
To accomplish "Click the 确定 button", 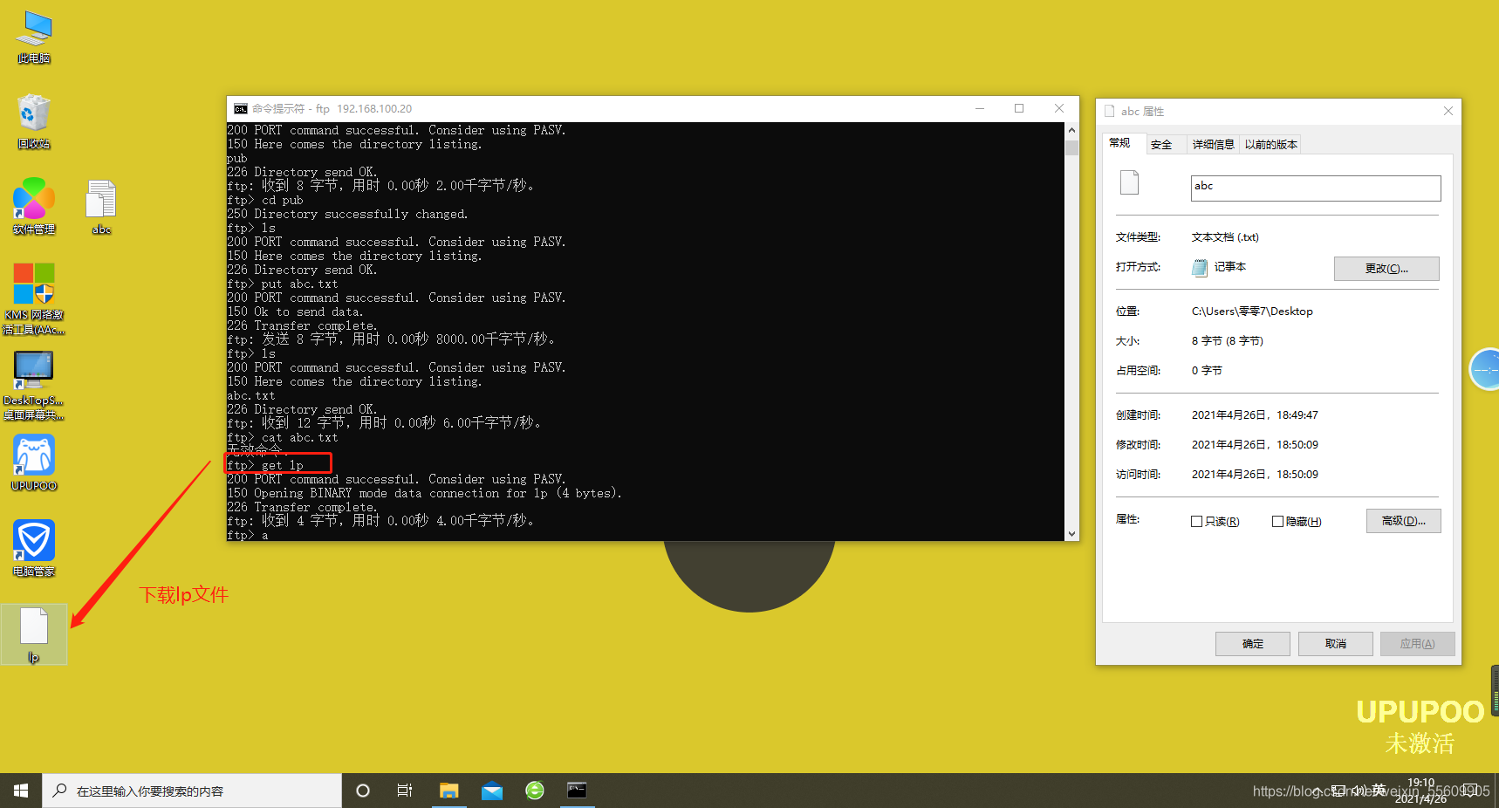I will 1253,644.
